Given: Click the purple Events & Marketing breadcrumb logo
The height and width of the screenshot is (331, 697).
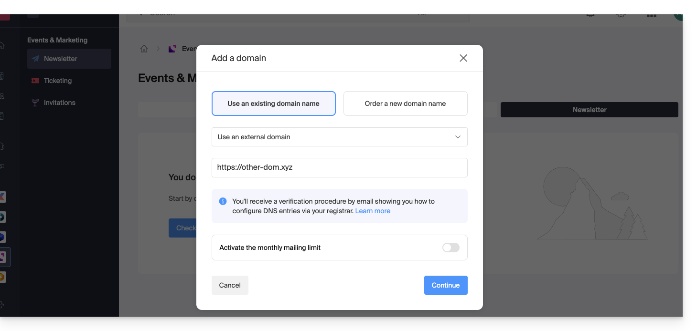Looking at the screenshot, I should point(172,49).
